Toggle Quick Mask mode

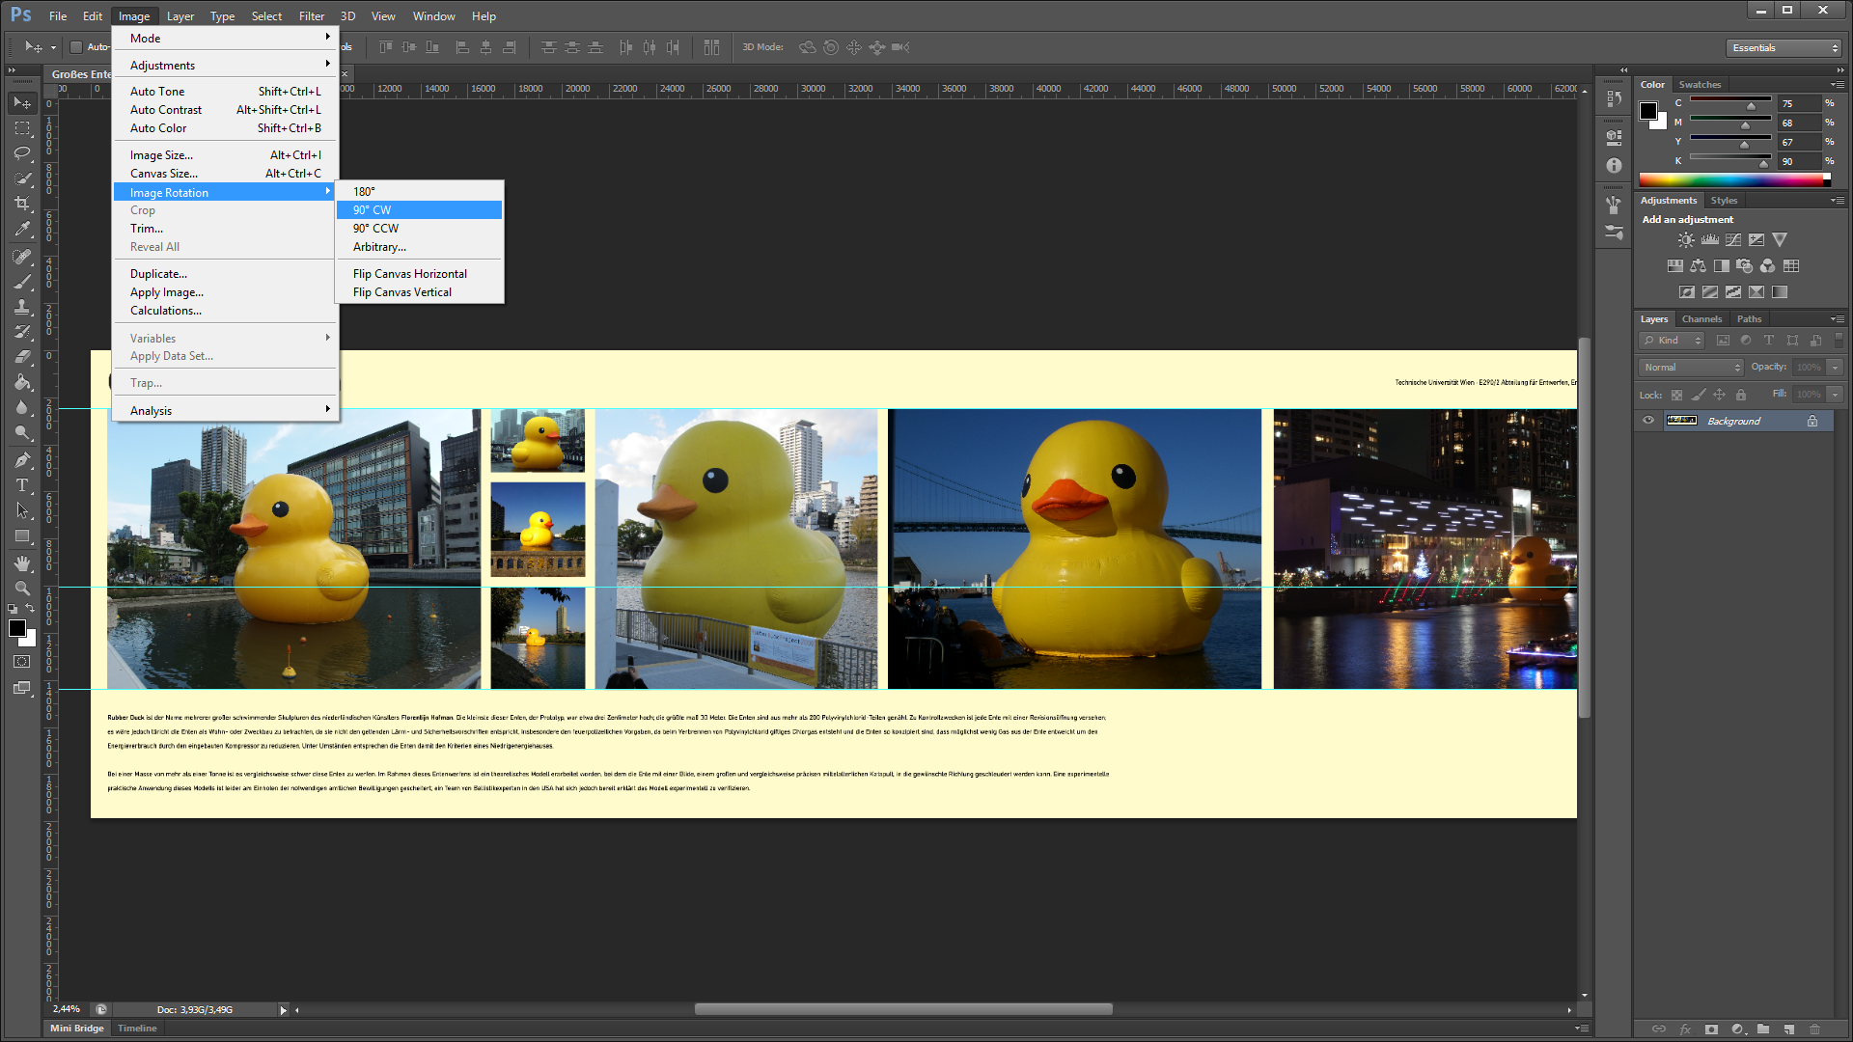pos(22,662)
